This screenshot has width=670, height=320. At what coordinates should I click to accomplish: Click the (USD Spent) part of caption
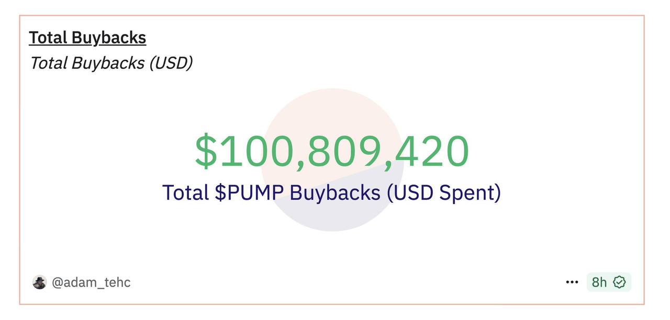tap(444, 193)
